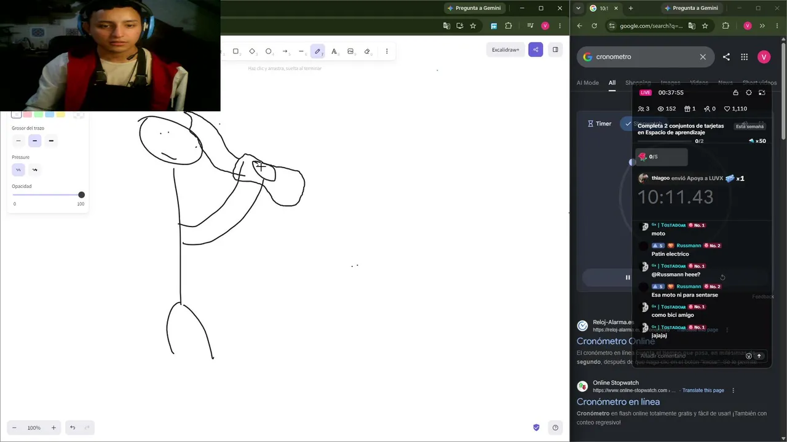View the 1,110 likes counter
Screen dimensions: 787x442
pos(735,109)
